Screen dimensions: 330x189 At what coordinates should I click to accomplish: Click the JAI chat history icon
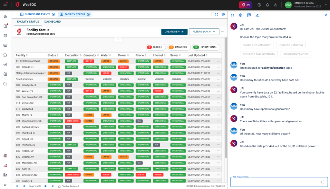point(249,15)
